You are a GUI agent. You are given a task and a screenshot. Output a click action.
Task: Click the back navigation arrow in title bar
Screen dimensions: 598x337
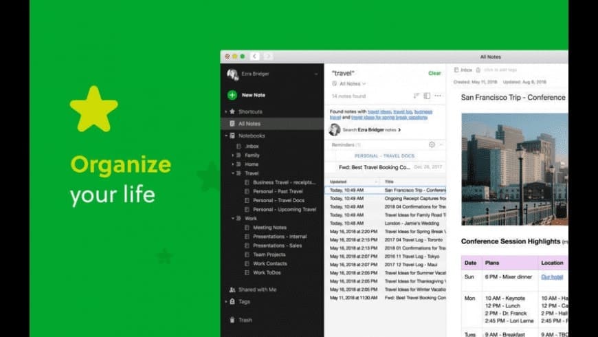[x=254, y=56]
